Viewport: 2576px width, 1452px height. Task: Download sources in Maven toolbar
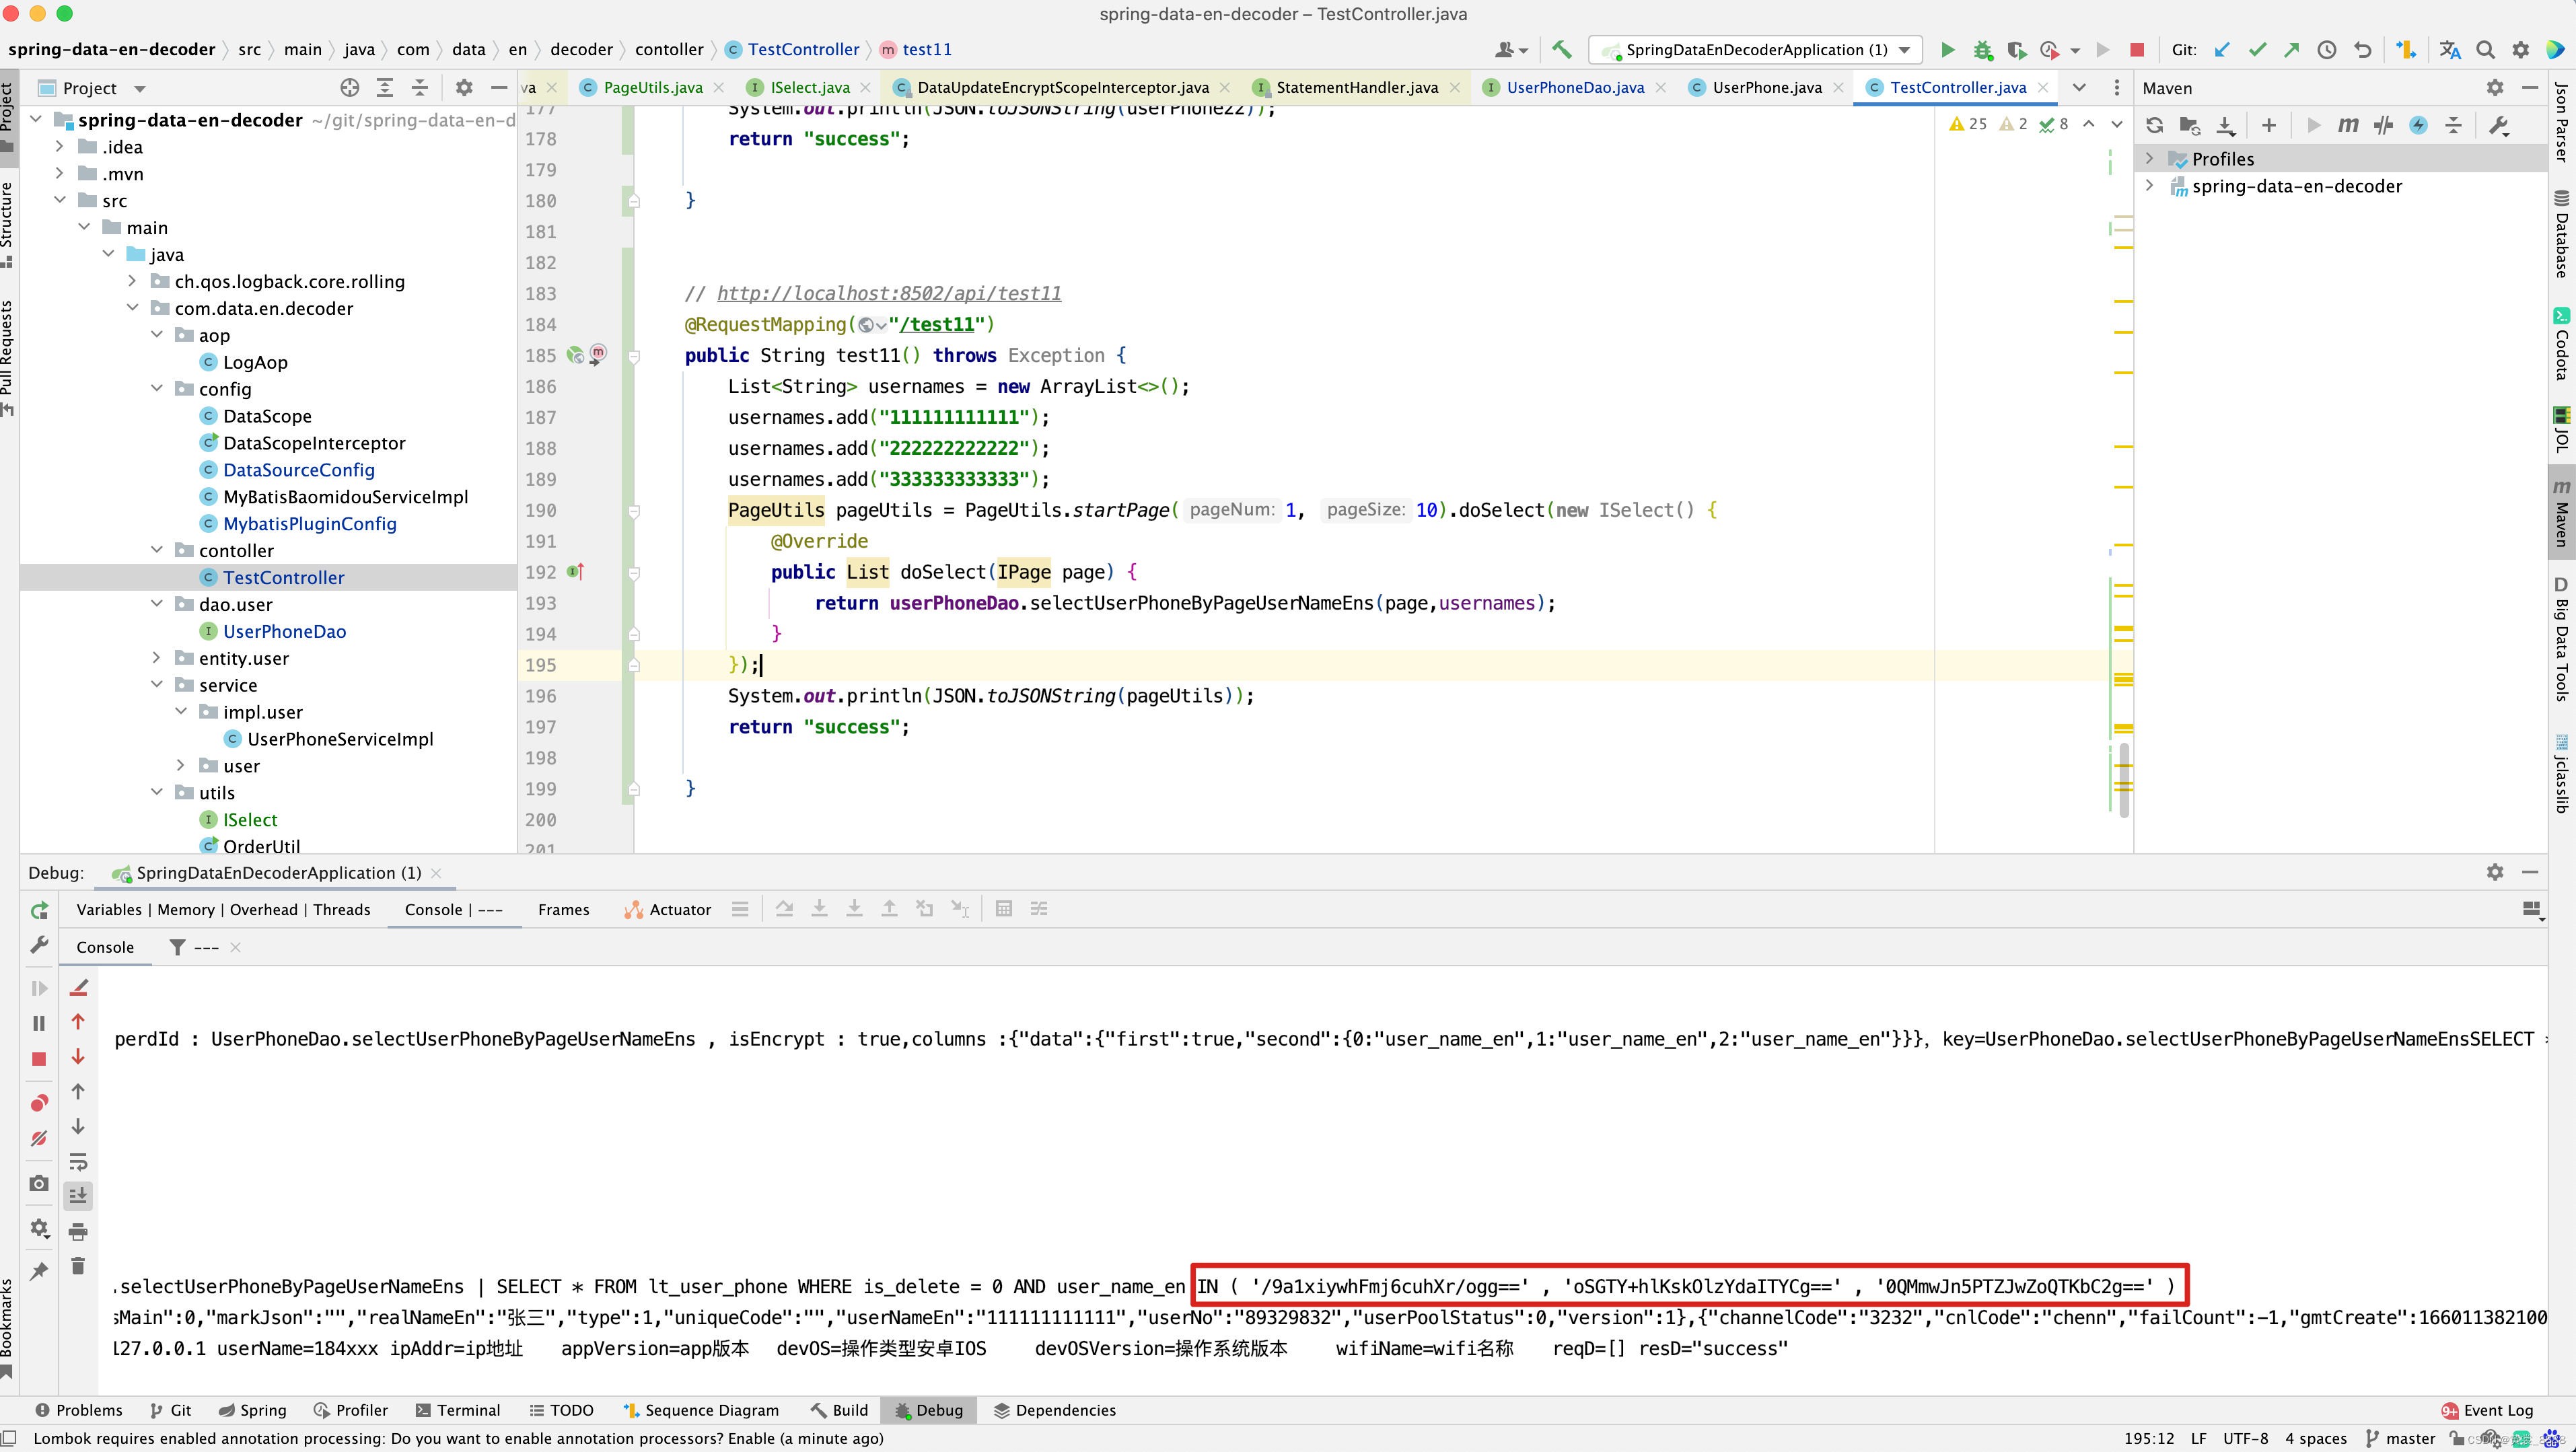point(2225,125)
